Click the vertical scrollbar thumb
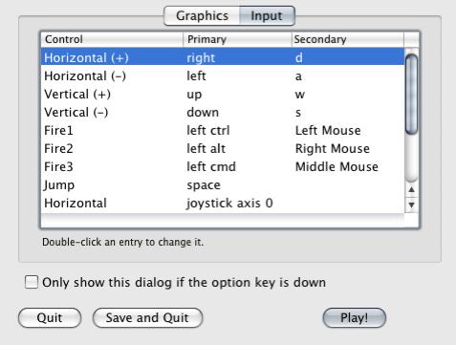 (411, 95)
